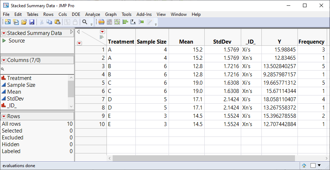The width and height of the screenshot is (330, 170).
Task: Select the Treatment column header
Action: point(121,41)
